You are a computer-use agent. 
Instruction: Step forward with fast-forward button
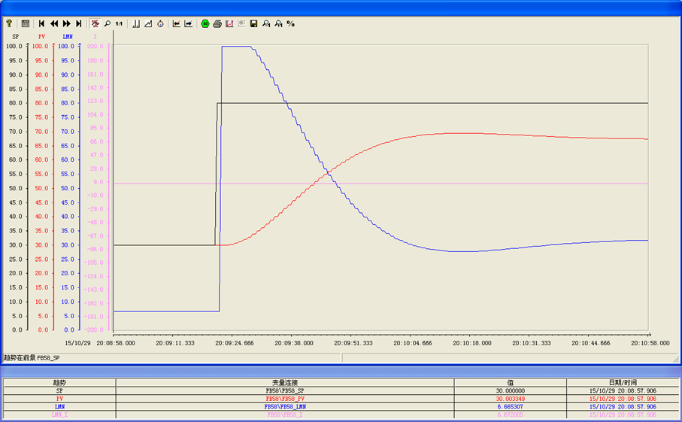67,23
